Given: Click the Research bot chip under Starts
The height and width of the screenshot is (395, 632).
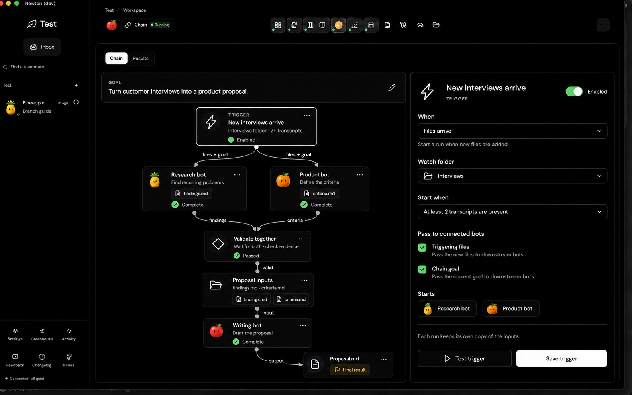Looking at the screenshot, I should coord(447,309).
